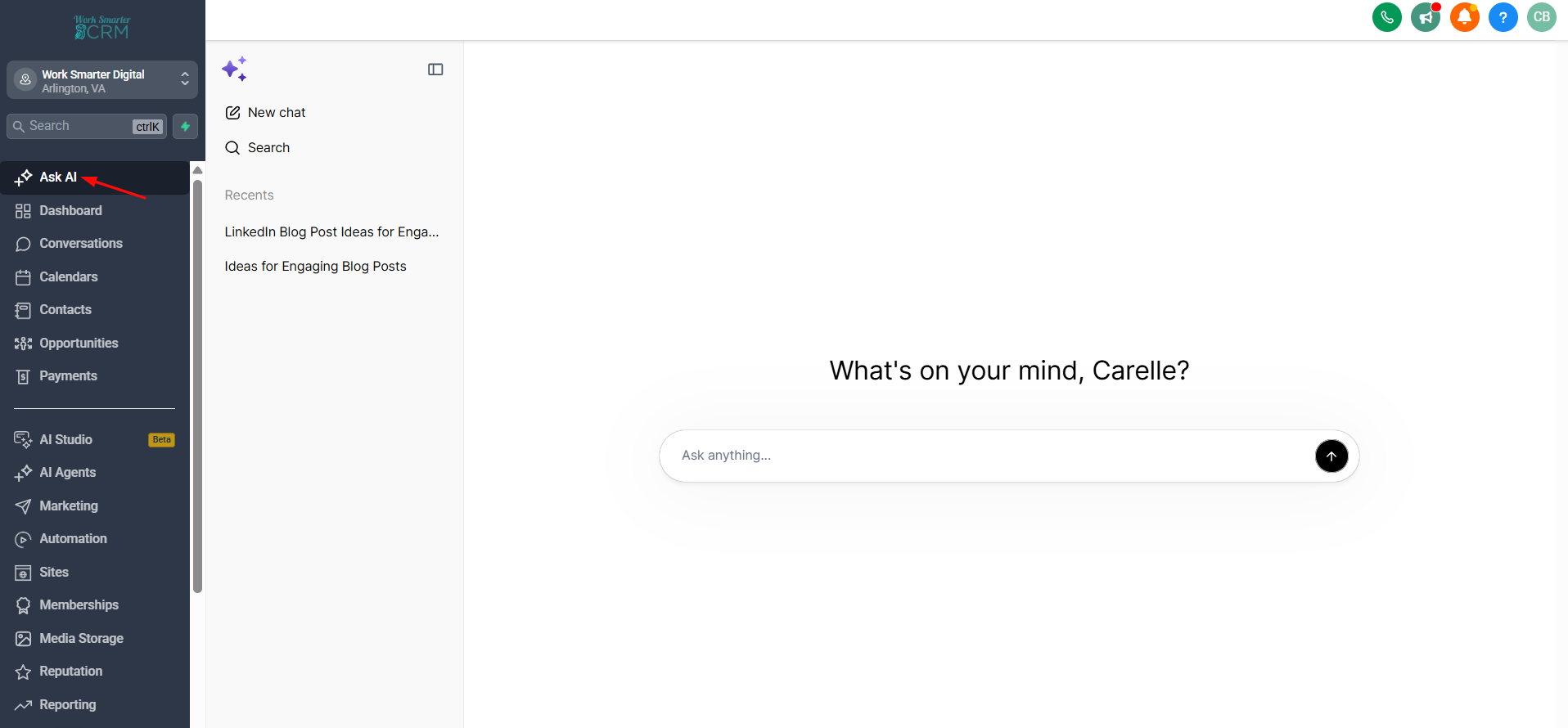Open AI Studio Beta section
This screenshot has width=1568, height=728.
tap(95, 440)
